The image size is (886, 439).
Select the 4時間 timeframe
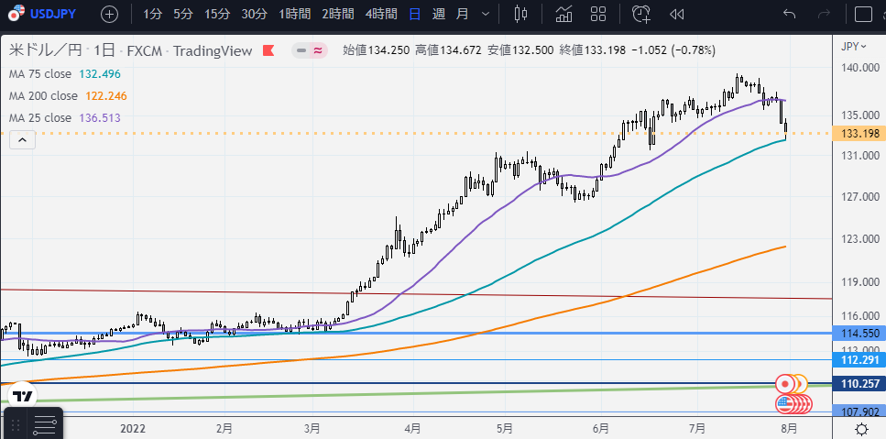pyautogui.click(x=381, y=14)
